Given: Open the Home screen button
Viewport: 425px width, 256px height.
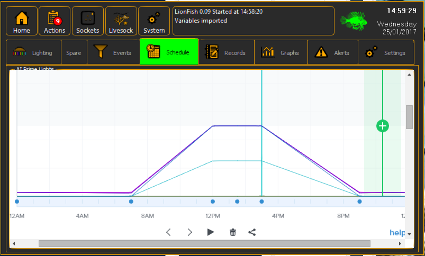Looking at the screenshot, I should [x=22, y=21].
